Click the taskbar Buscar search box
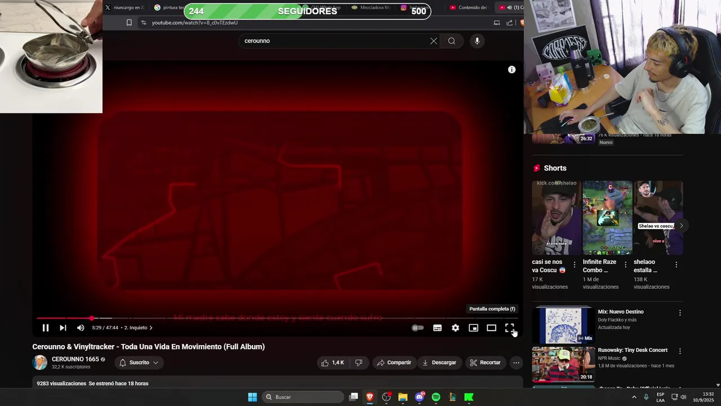Viewport: 721px width, 406px height. pos(303,397)
